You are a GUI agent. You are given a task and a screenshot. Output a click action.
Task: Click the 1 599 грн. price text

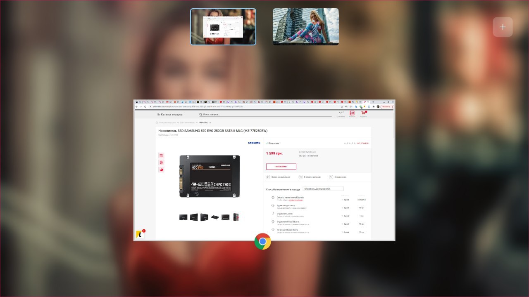pyautogui.click(x=274, y=153)
